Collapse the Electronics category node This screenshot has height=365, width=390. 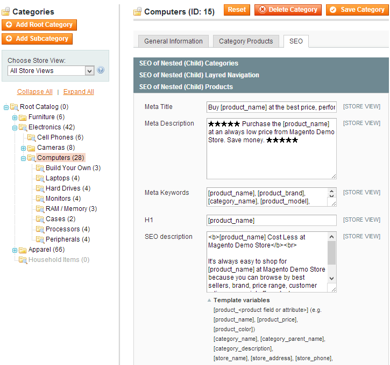15,127
